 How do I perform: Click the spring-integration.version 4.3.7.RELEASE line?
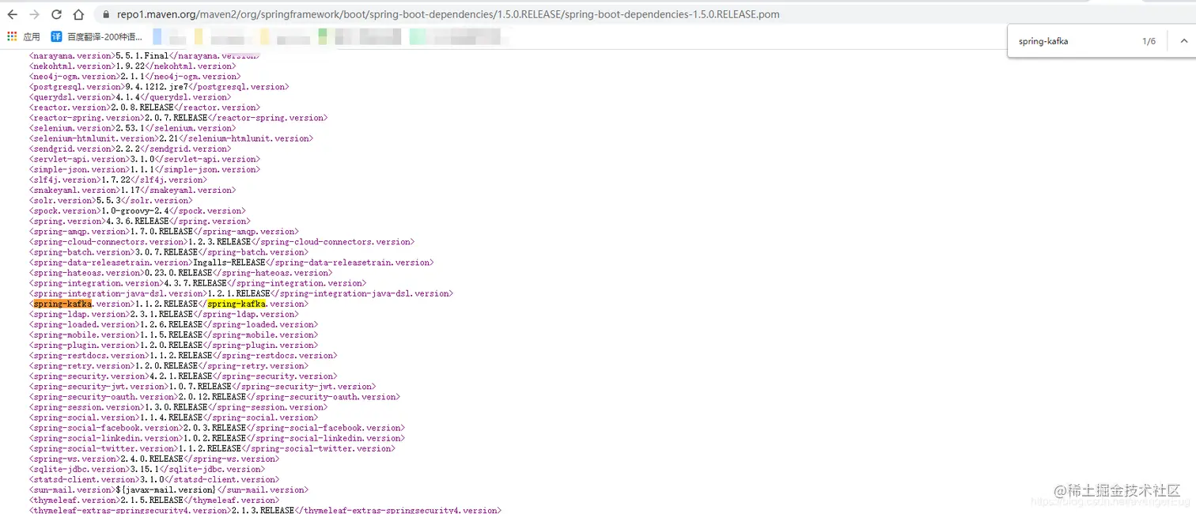tap(198, 282)
